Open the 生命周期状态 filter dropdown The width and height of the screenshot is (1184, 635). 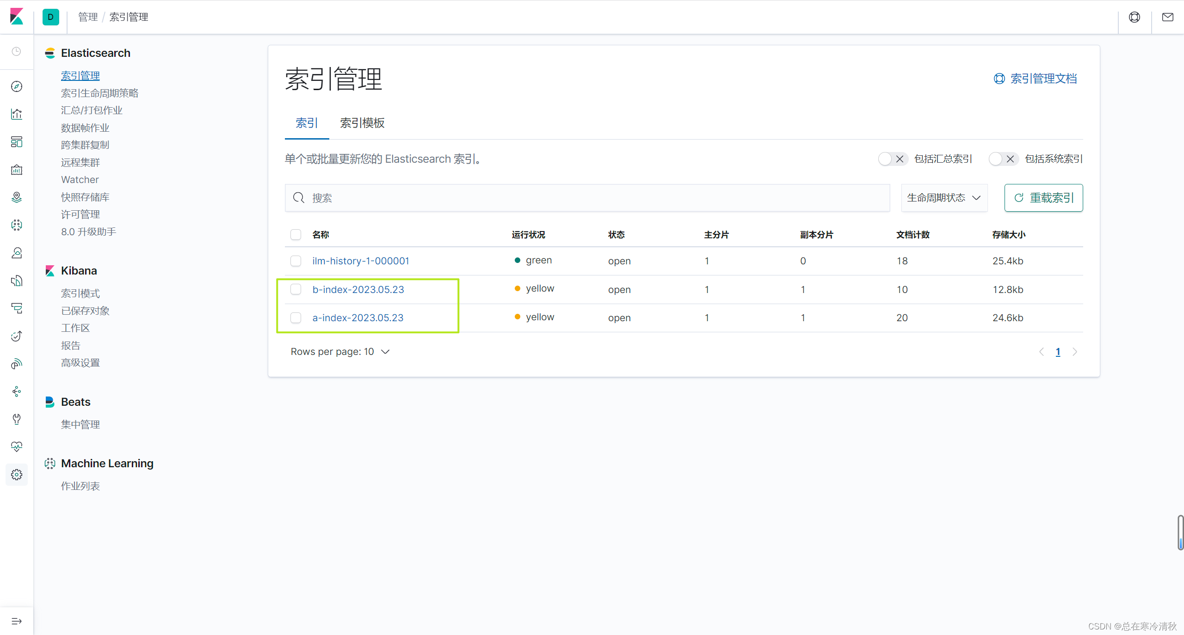944,198
